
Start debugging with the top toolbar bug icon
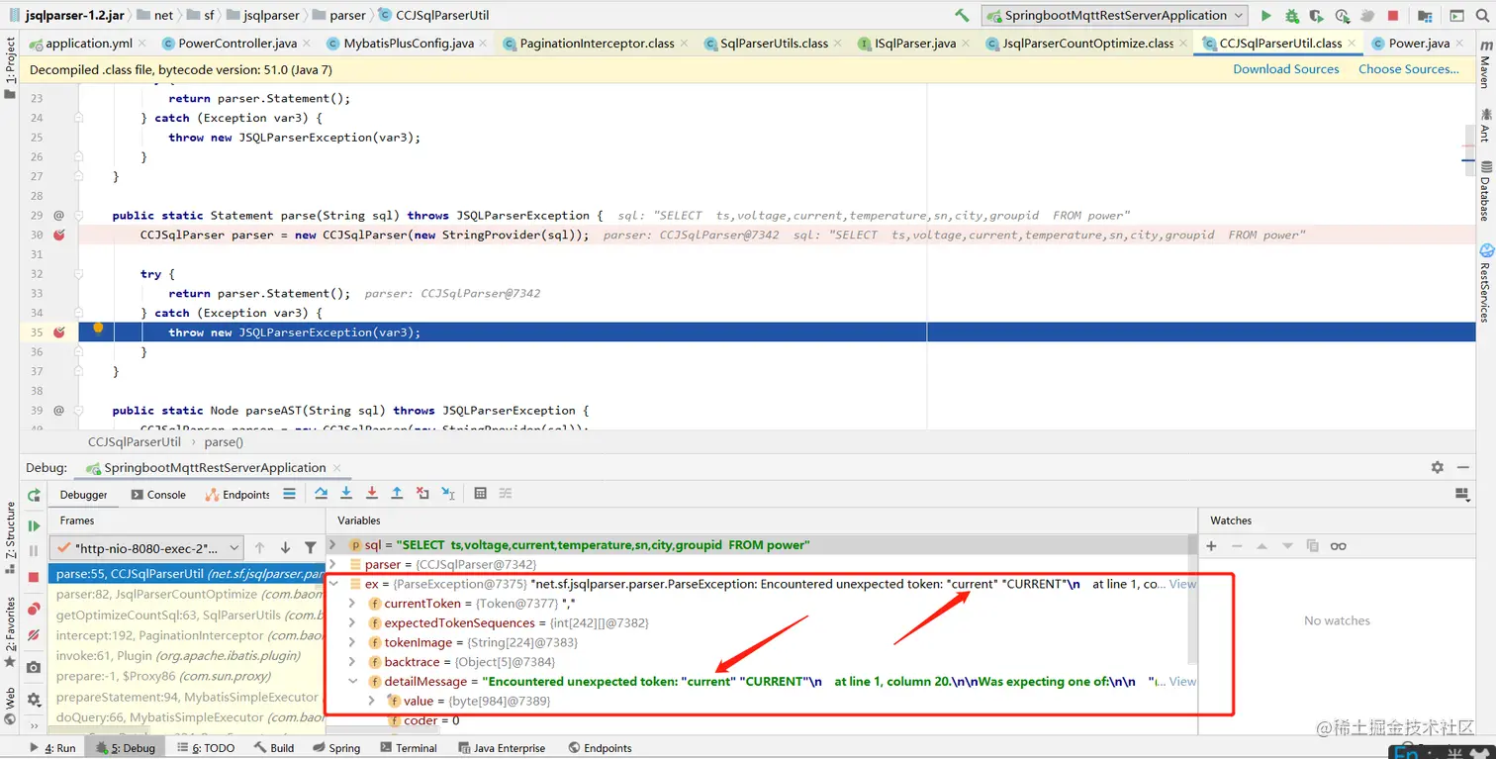click(1292, 15)
